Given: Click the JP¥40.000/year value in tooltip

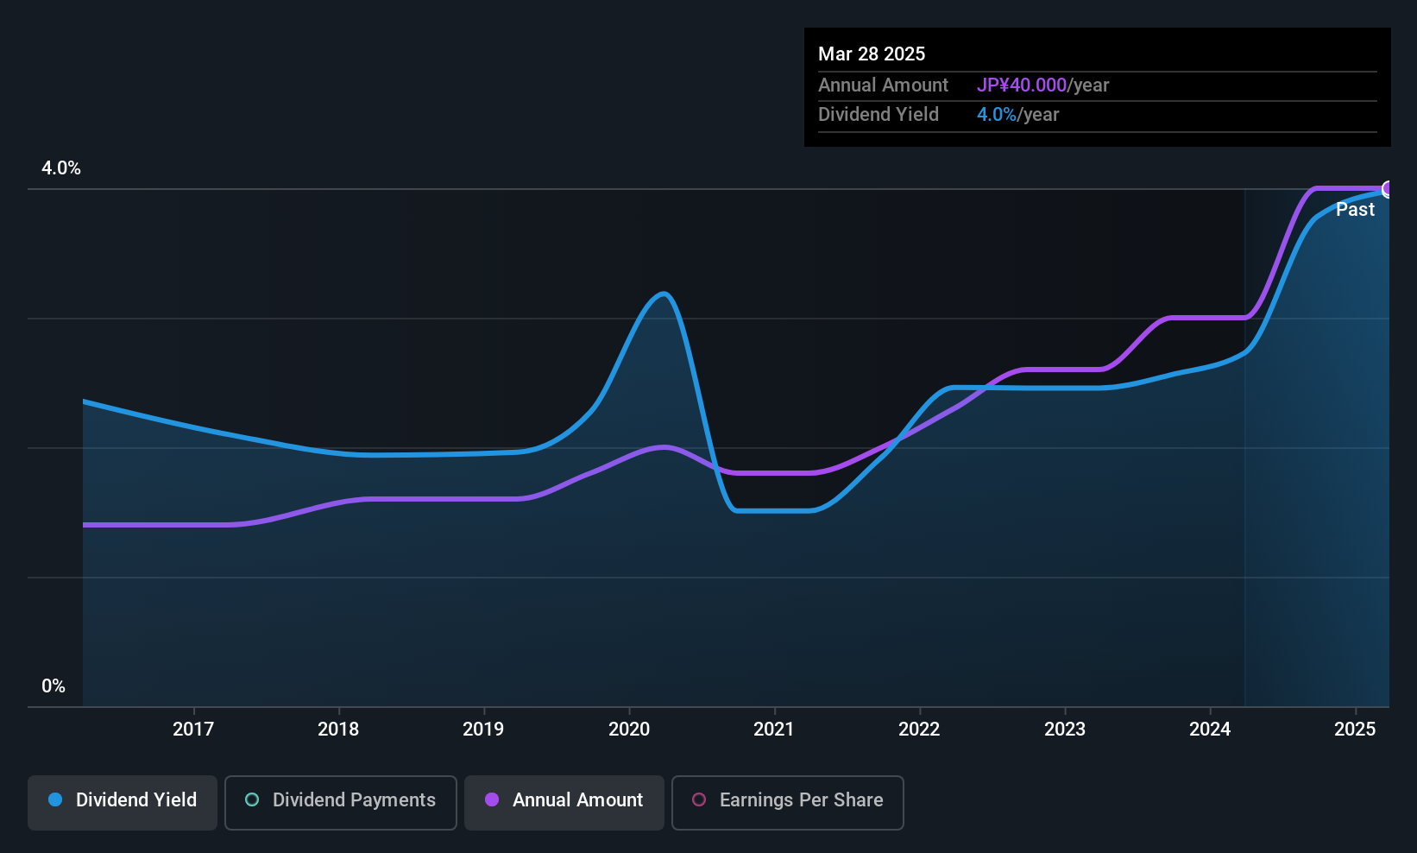Looking at the screenshot, I should 1042,85.
